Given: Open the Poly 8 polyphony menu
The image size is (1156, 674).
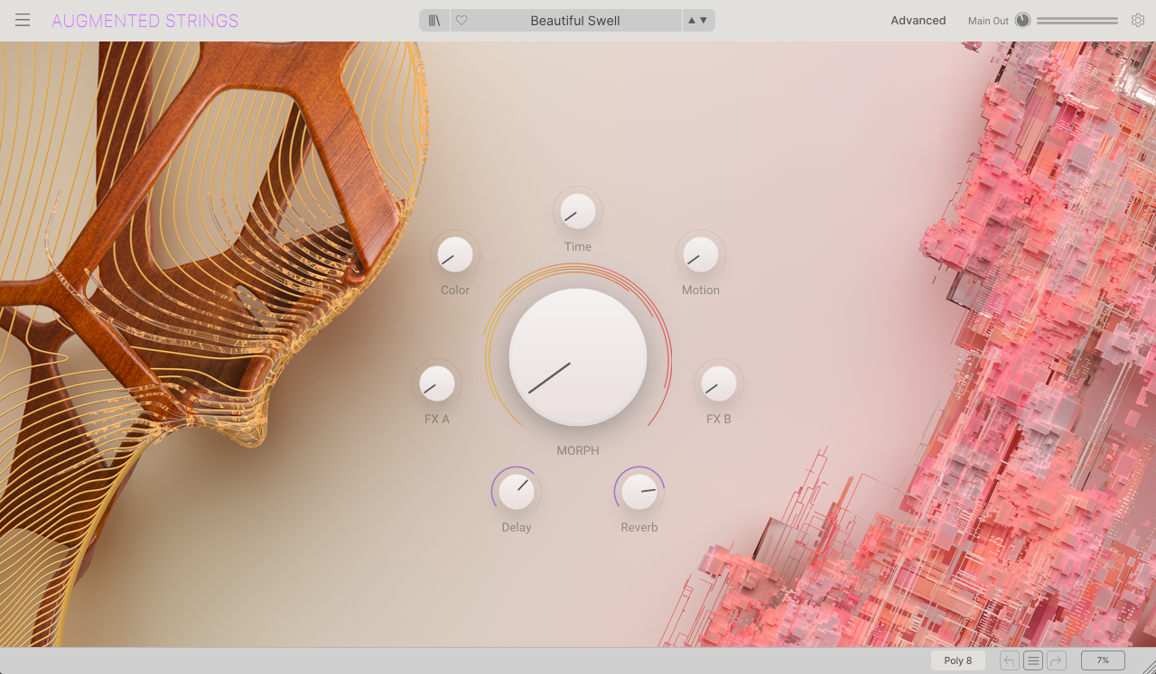Looking at the screenshot, I should coord(957,660).
